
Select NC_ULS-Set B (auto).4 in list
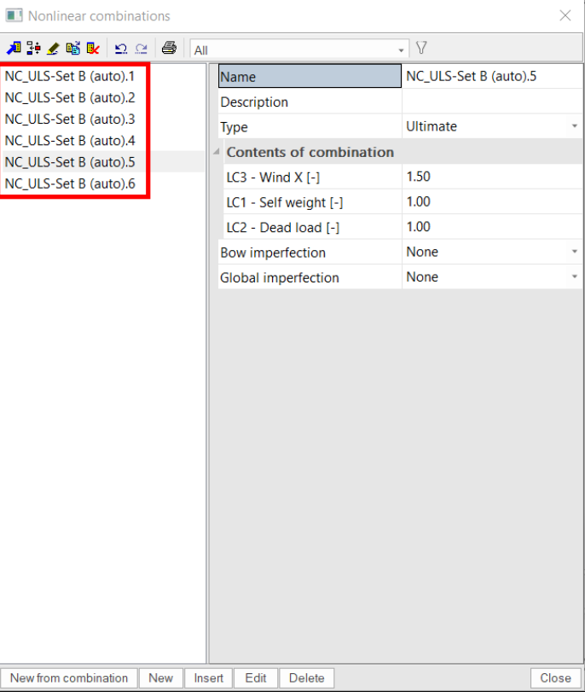click(70, 141)
